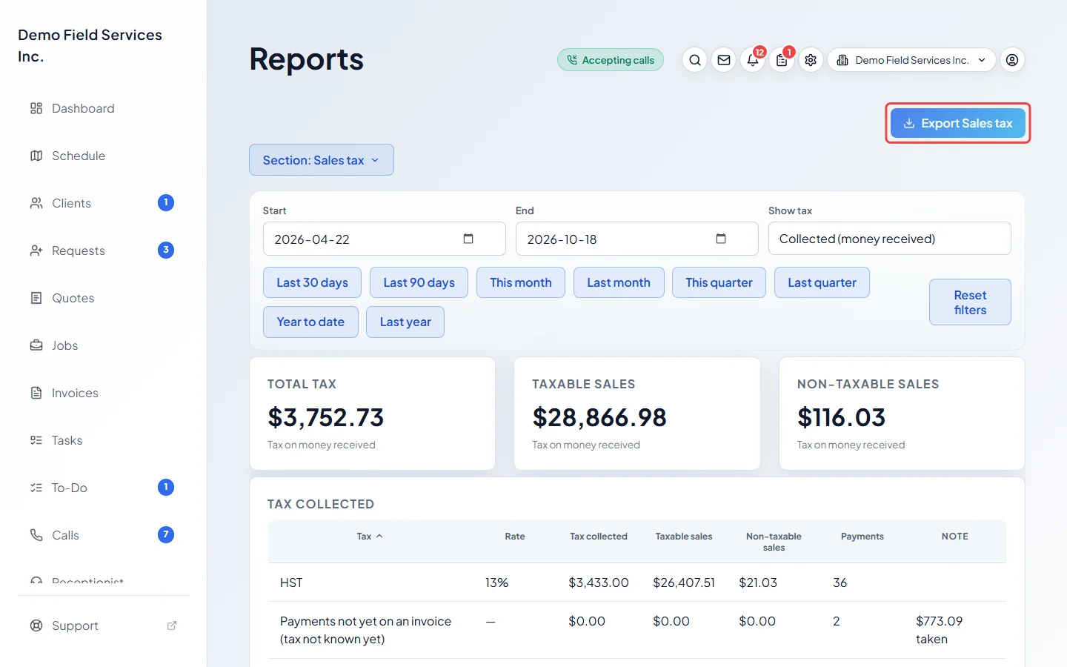
Task: Apply the Last 90 days filter
Action: point(419,282)
